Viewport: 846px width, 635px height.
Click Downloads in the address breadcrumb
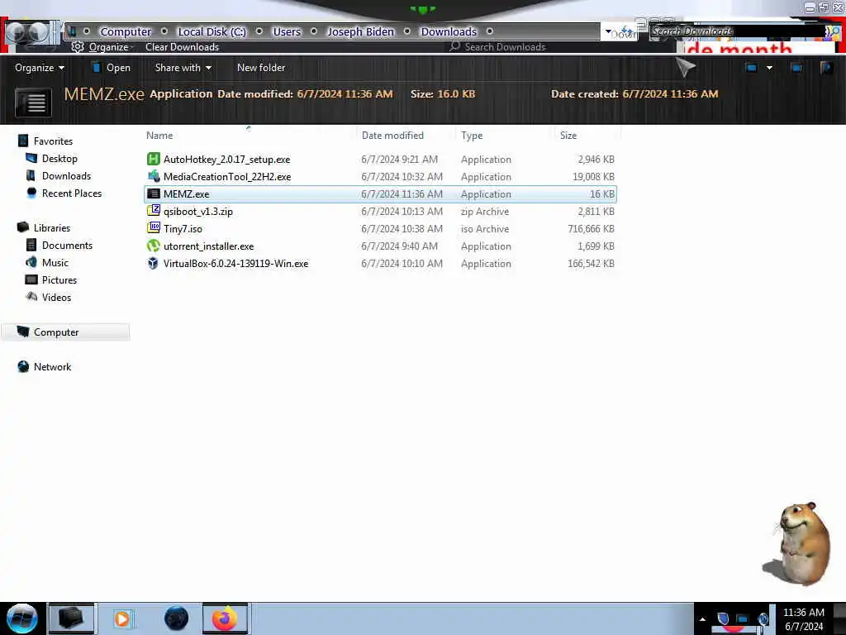coord(449,32)
